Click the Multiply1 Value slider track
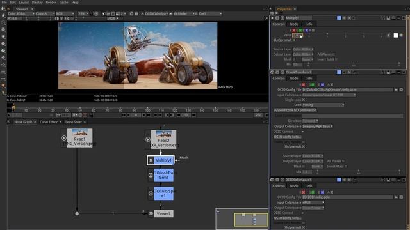The height and width of the screenshot is (230, 410). point(345,35)
